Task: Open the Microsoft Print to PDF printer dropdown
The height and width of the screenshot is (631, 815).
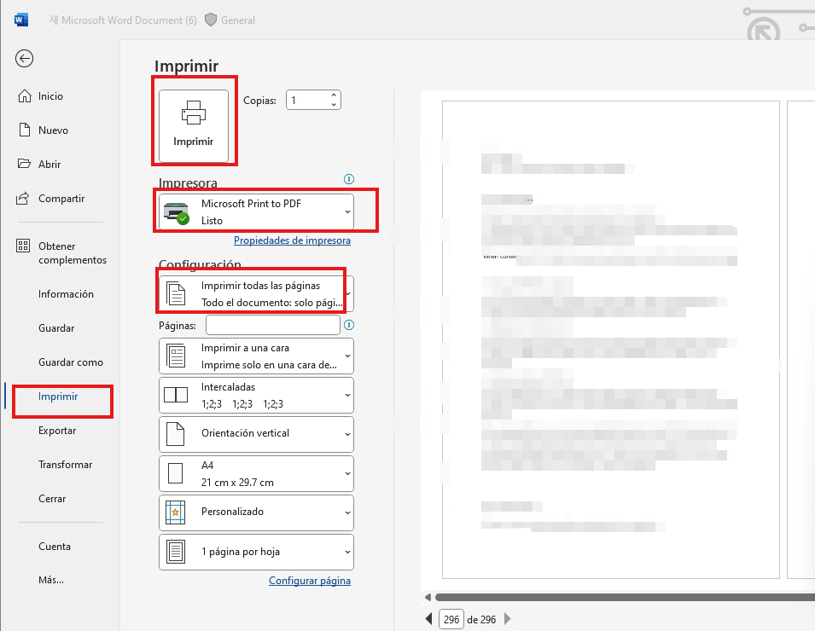Action: tap(256, 211)
